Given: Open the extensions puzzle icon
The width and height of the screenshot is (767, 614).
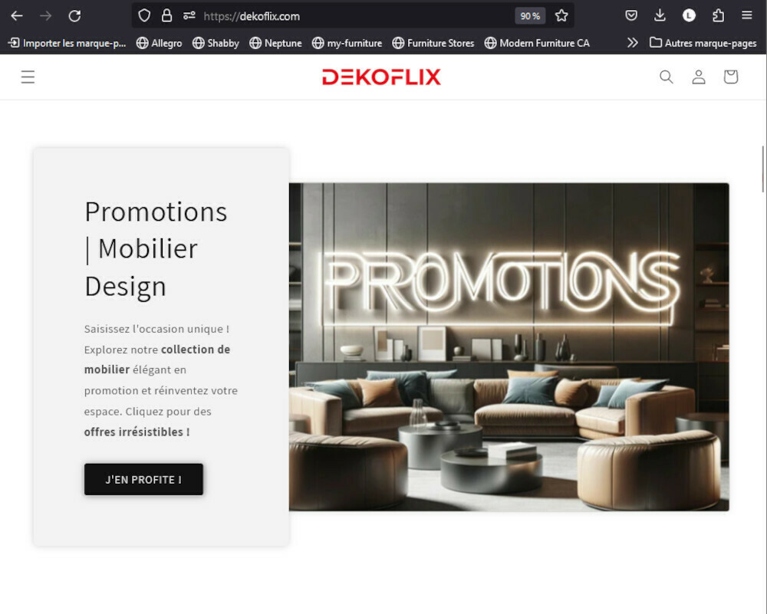Looking at the screenshot, I should (718, 15).
